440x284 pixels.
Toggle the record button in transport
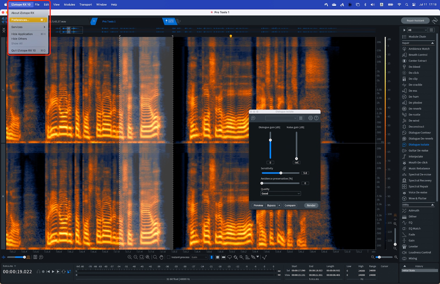pos(43,272)
